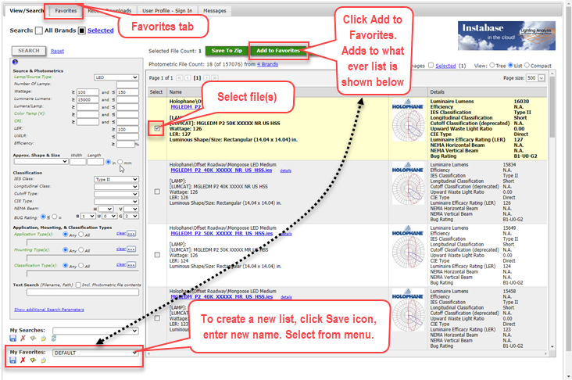Go to first results page
572x380 pixels.
coord(180,77)
